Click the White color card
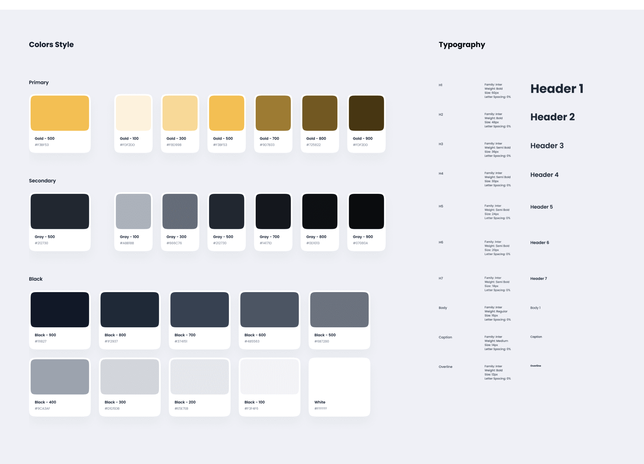The height and width of the screenshot is (464, 644). (x=339, y=387)
